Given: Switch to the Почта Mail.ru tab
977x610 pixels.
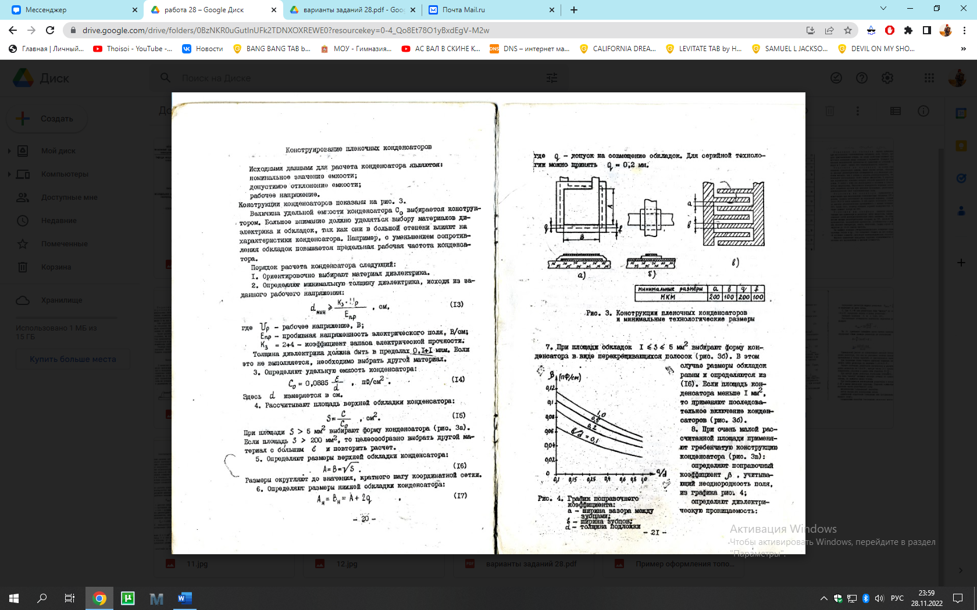Looking at the screenshot, I should click(491, 10).
